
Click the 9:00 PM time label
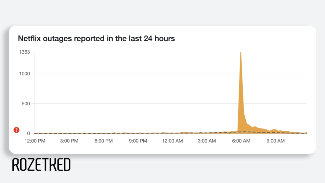(138, 141)
